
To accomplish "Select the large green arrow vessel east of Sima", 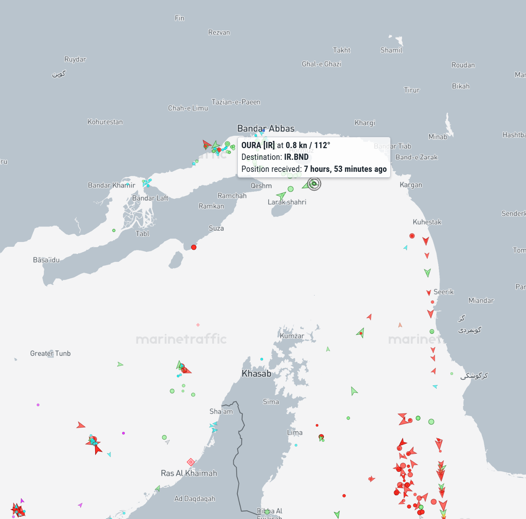I will point(354,391).
